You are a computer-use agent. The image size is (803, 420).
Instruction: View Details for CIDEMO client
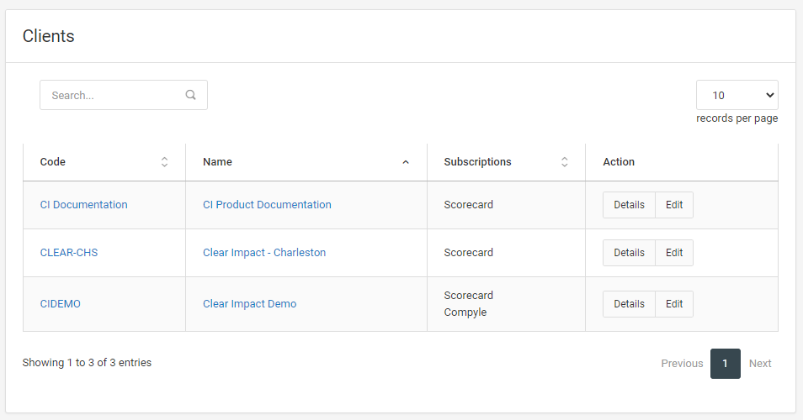[x=629, y=304]
